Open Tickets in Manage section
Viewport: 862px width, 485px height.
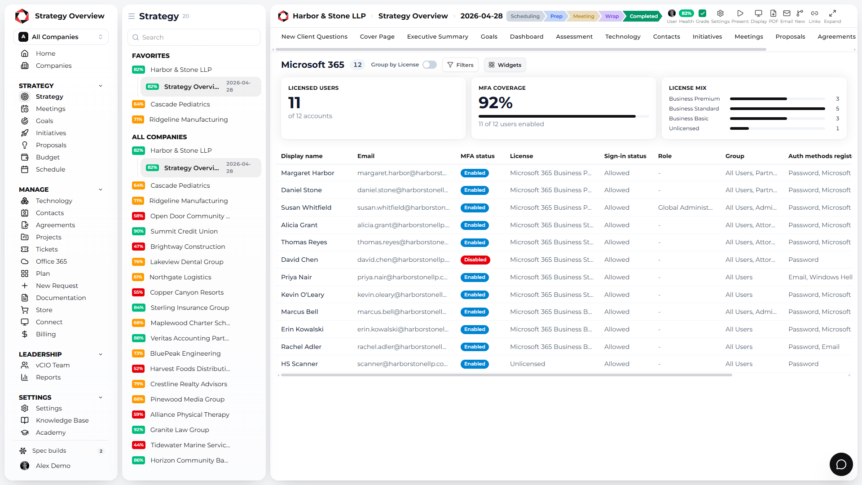[47, 249]
